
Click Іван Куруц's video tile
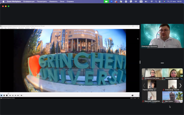tap(172, 97)
